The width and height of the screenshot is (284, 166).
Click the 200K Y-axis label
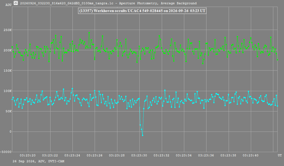point(7,50)
